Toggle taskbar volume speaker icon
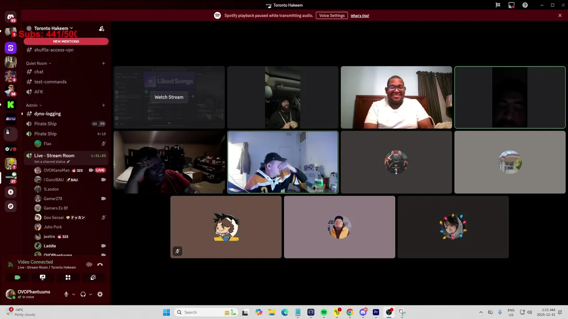This screenshot has height=319, width=568. point(529,312)
